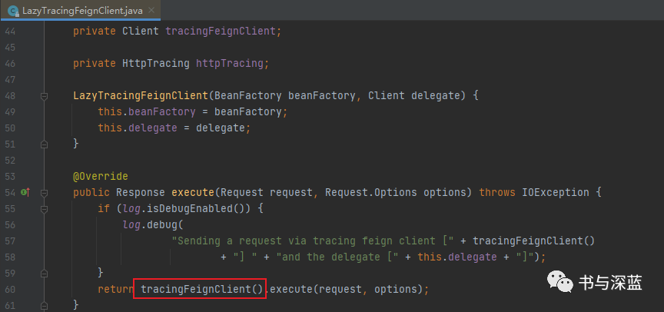Click this.delegate on line 50
Screen dimensions: 664x312
point(138,128)
